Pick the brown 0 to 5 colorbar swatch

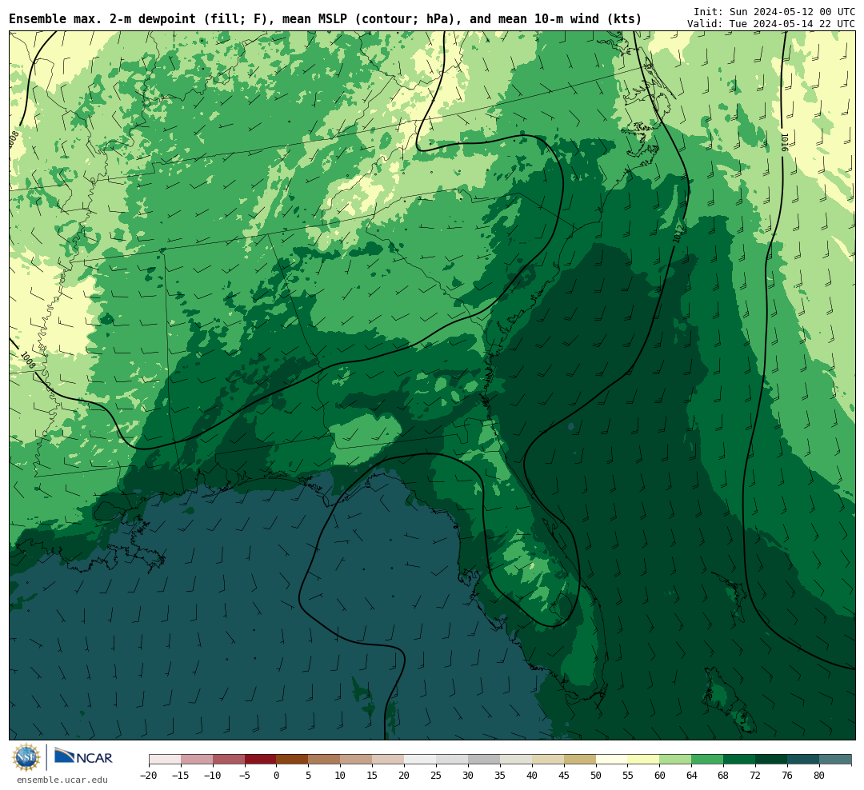click(293, 759)
